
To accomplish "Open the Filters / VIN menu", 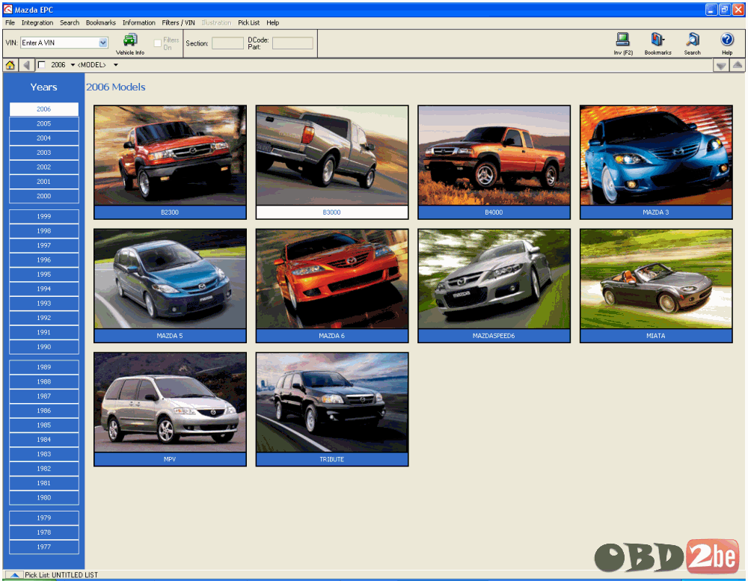I will 179,22.
